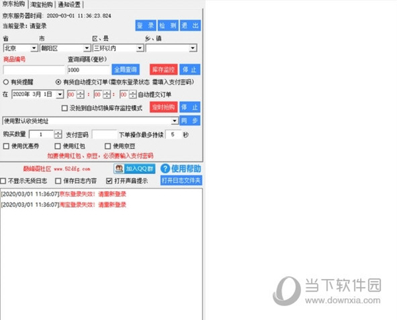This screenshot has width=397, height=320.
Task: Open 使用帮助 with the question mark icon
Action: (181, 169)
